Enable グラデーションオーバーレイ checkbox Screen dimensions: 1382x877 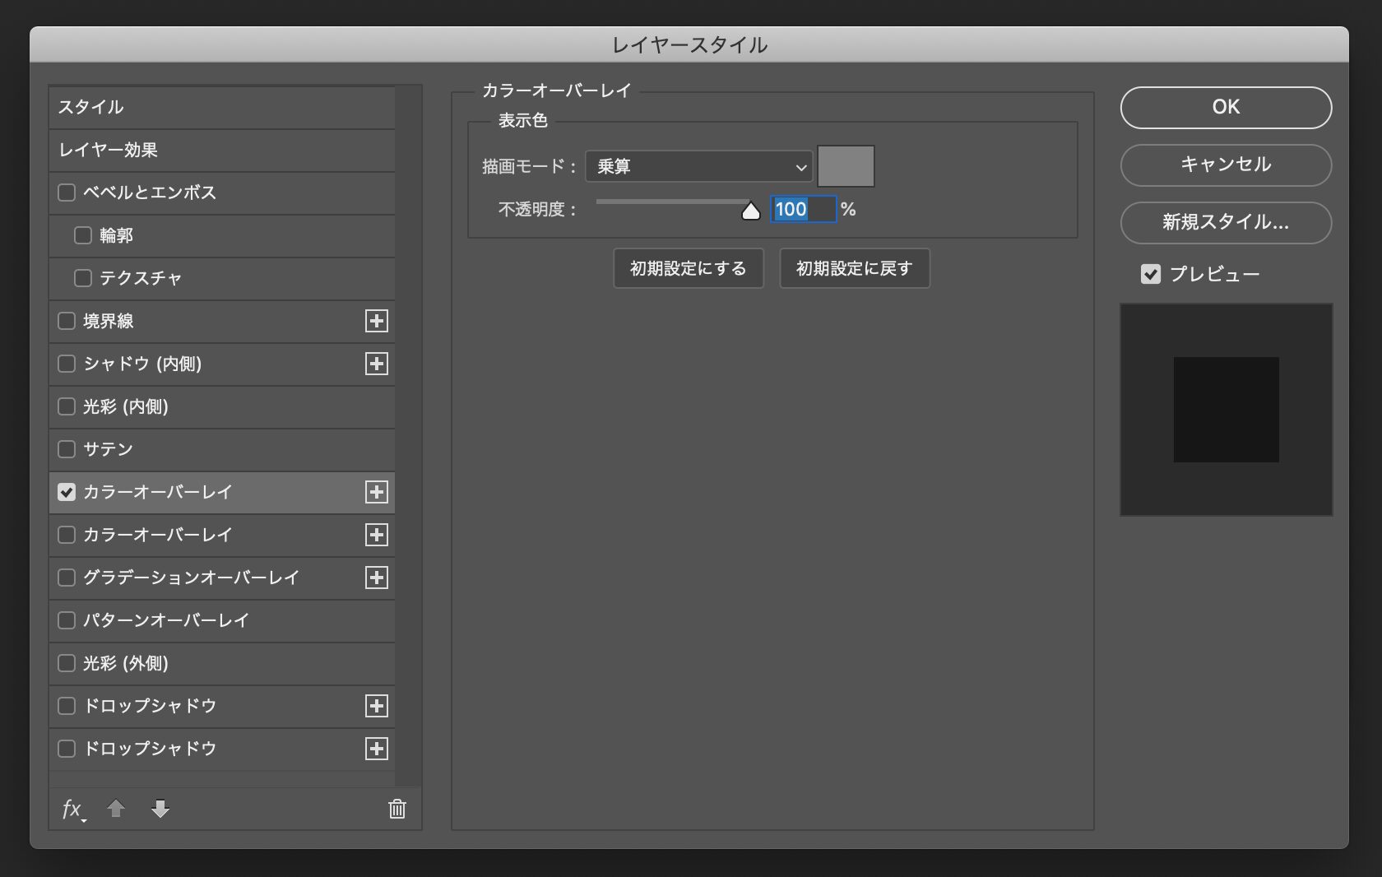point(67,578)
